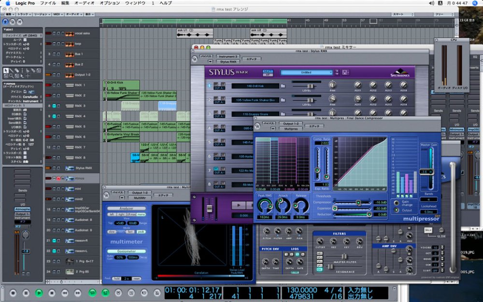The image size is (483, 302).
Task: Click the Peak hold button in Multimeter
Action: coord(116,279)
